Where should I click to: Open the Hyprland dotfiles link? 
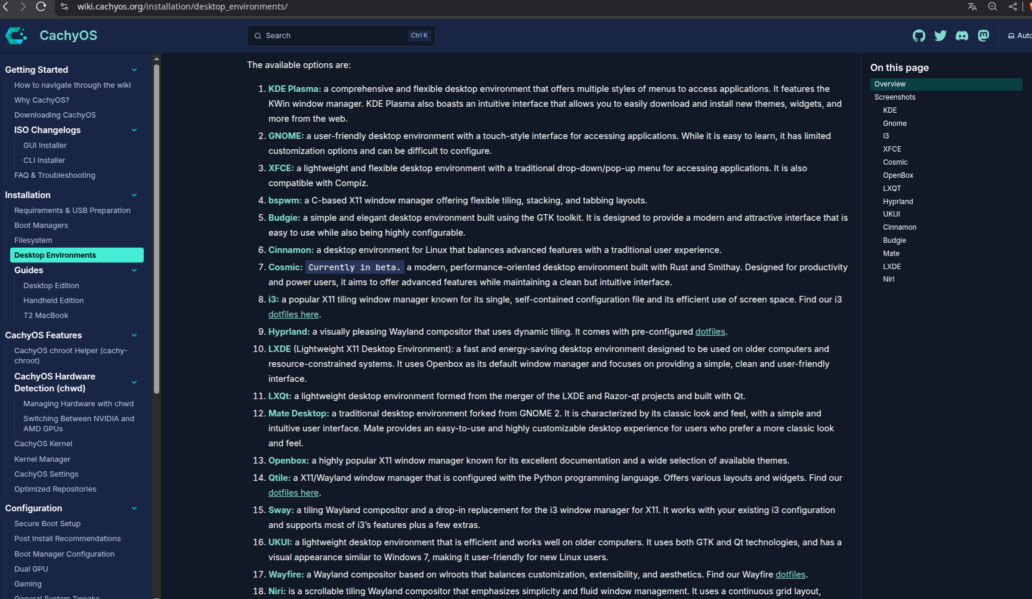[710, 332]
